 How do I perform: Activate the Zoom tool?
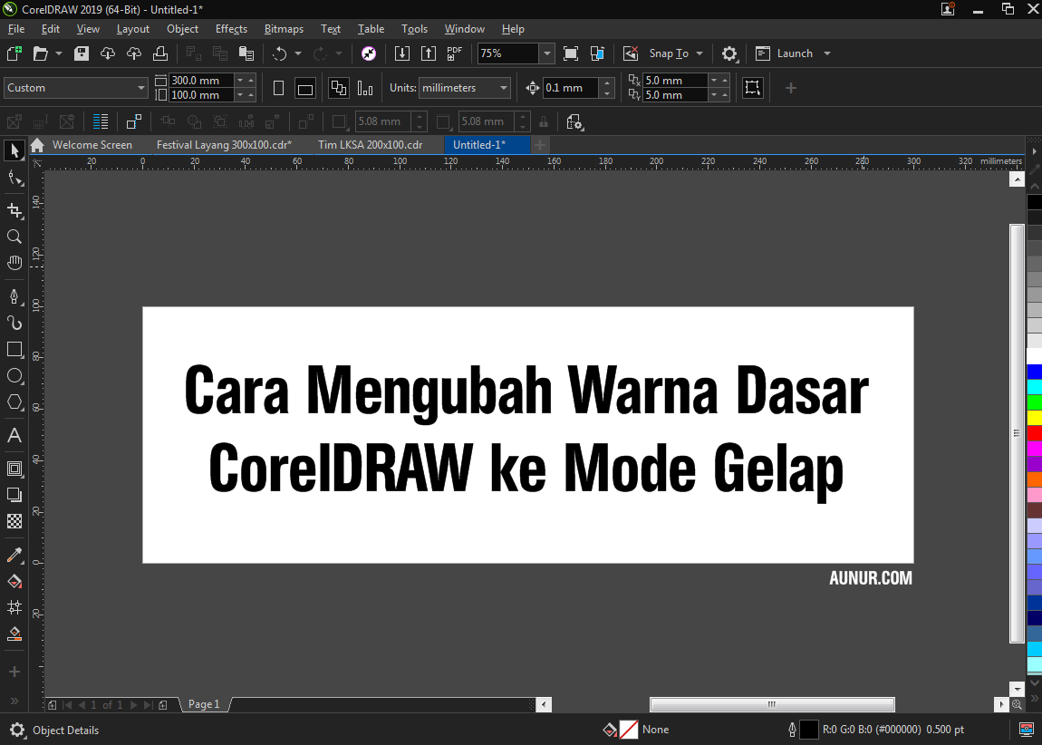[14, 237]
